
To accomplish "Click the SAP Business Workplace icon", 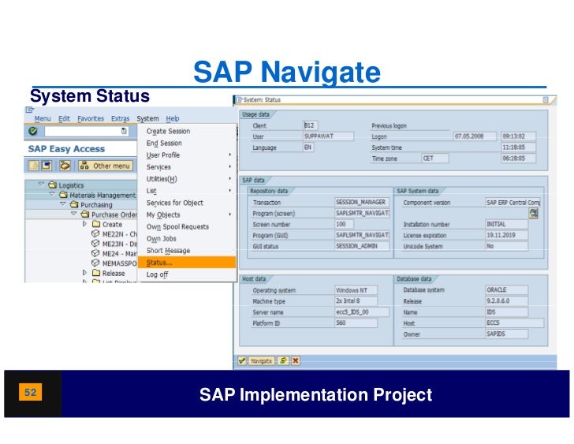I will tap(65, 166).
